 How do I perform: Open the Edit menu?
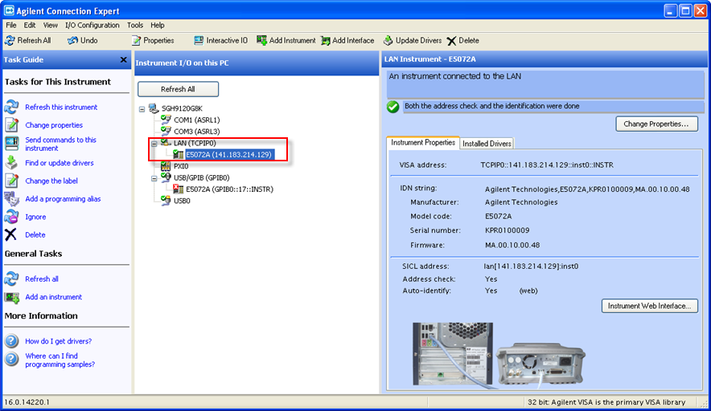point(30,26)
